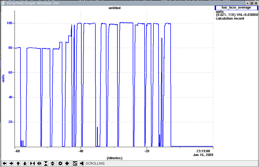Click the 100 tick label on Y axis
This screenshot has width=259, height=167.
point(9,23)
